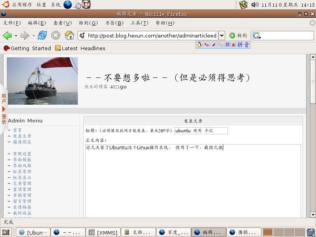Open the 发表文章 admin link
Viewport: 316px width, 237px height.
point(22,136)
